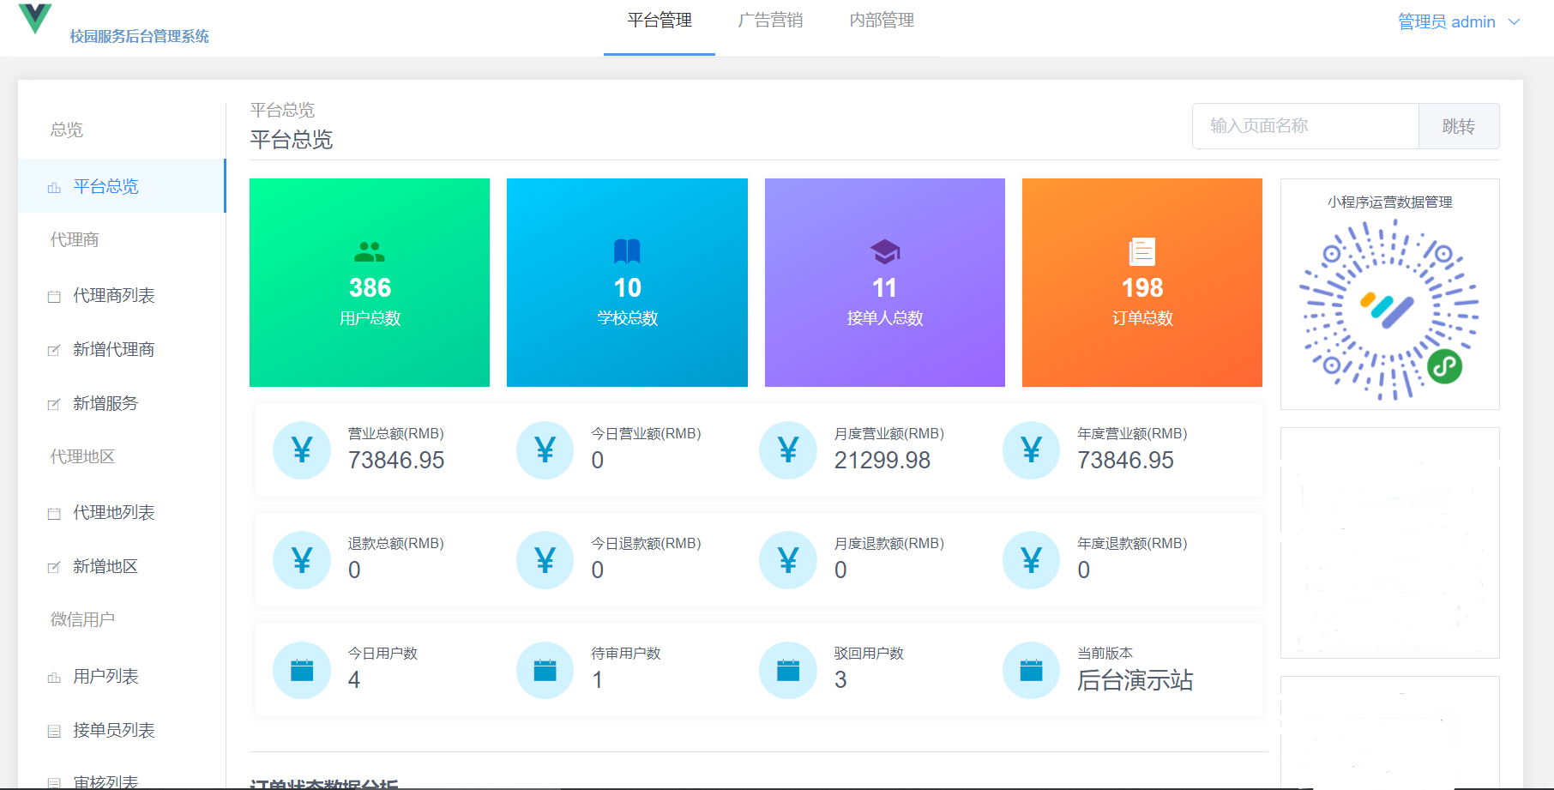Click the 73846.95 value under 营业总额(RMB)

(396, 461)
